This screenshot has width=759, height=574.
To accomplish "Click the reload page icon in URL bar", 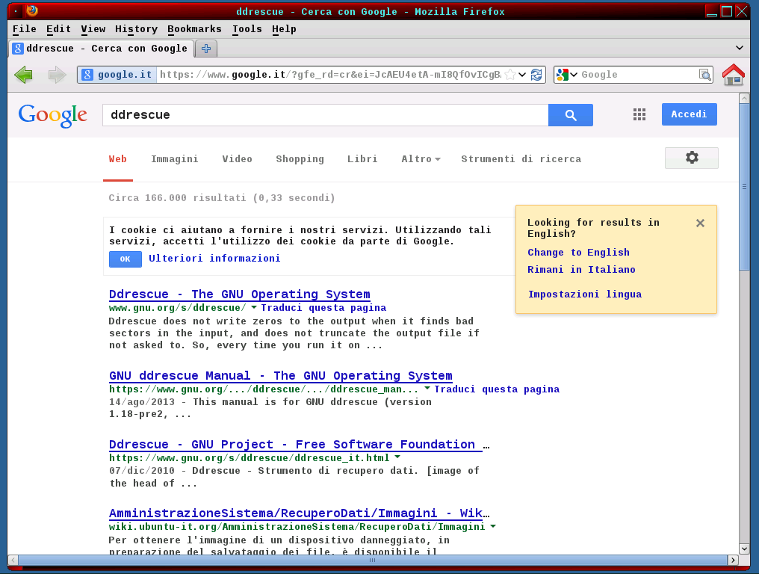I will [536, 75].
